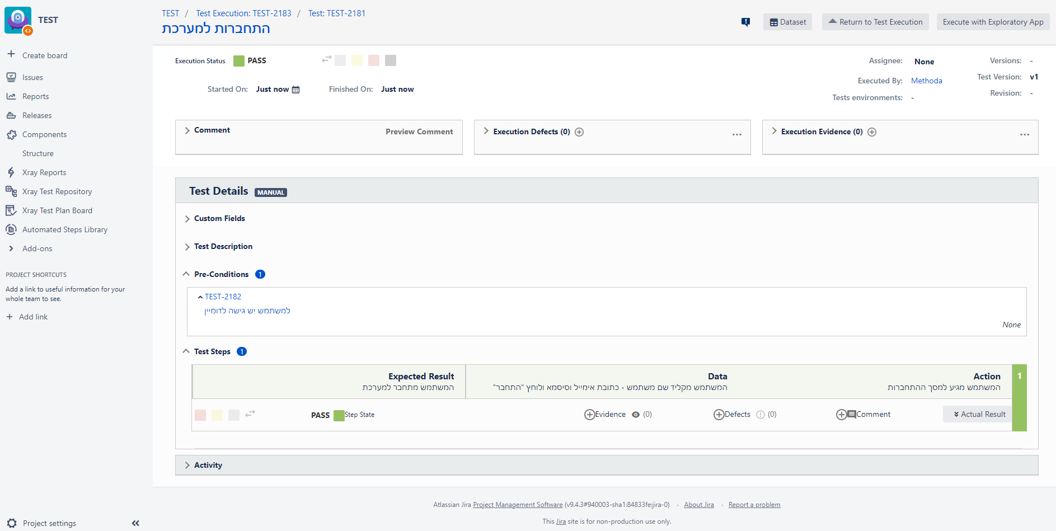Open the Xray Reports lightning icon
This screenshot has height=531, width=1056.
click(11, 172)
